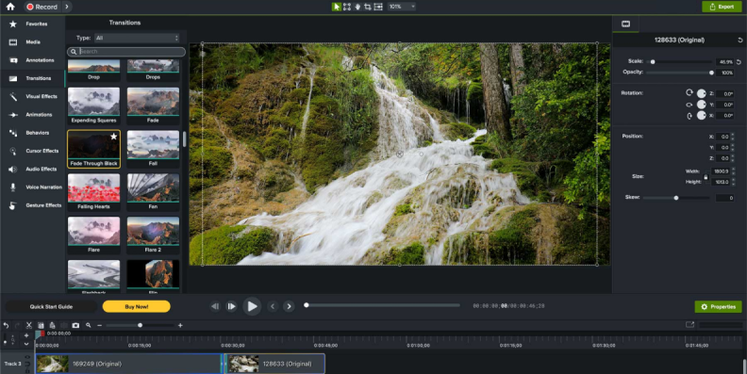The image size is (747, 374).
Task: Detach the timeline with the pop-out icon
Action: (689, 324)
